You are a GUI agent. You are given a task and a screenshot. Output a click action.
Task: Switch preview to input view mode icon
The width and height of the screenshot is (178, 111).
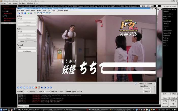tap(38, 13)
